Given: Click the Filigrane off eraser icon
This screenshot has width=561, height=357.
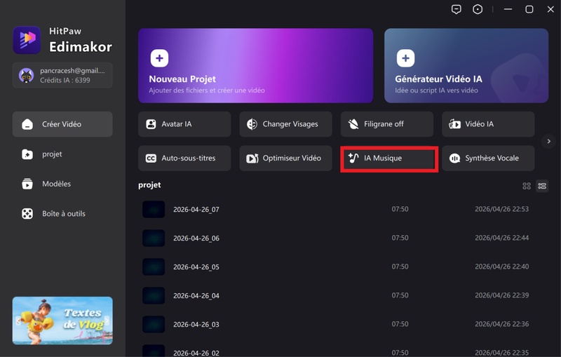Looking at the screenshot, I should (353, 124).
